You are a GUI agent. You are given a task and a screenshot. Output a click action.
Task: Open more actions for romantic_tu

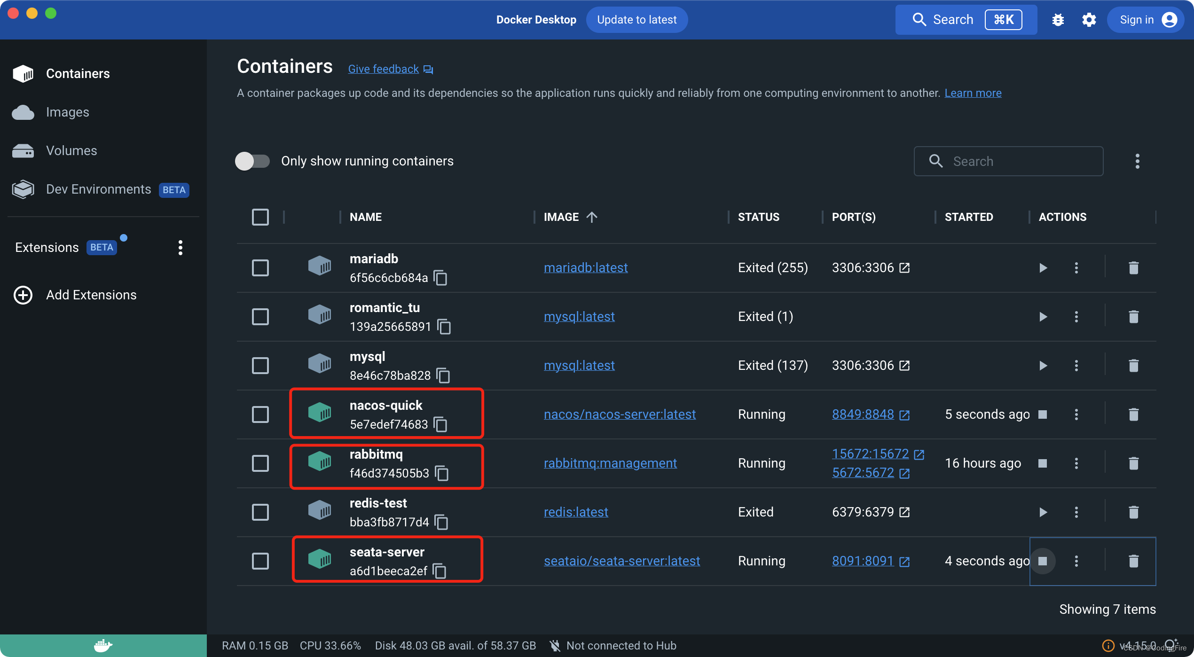coord(1076,317)
